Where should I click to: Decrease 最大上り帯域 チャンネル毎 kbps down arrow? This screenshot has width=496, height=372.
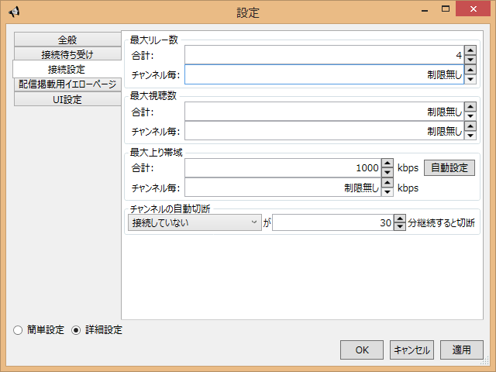[387, 191]
